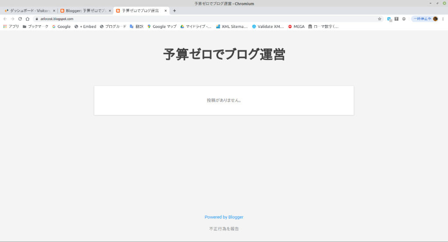
Task: Open the ローマ数字 bookmark
Action: click(323, 27)
